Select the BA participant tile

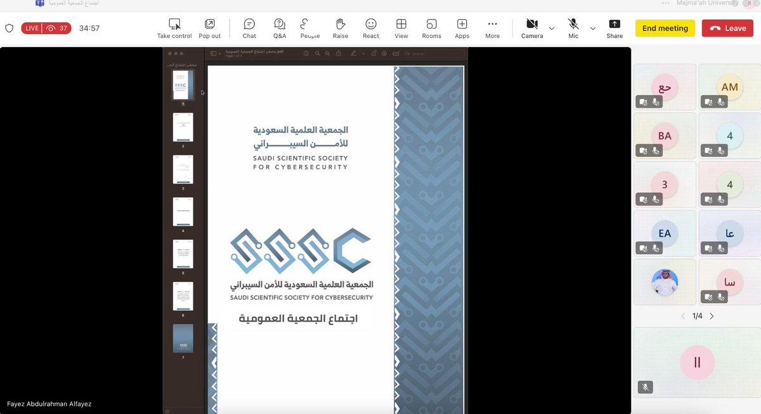tap(665, 136)
